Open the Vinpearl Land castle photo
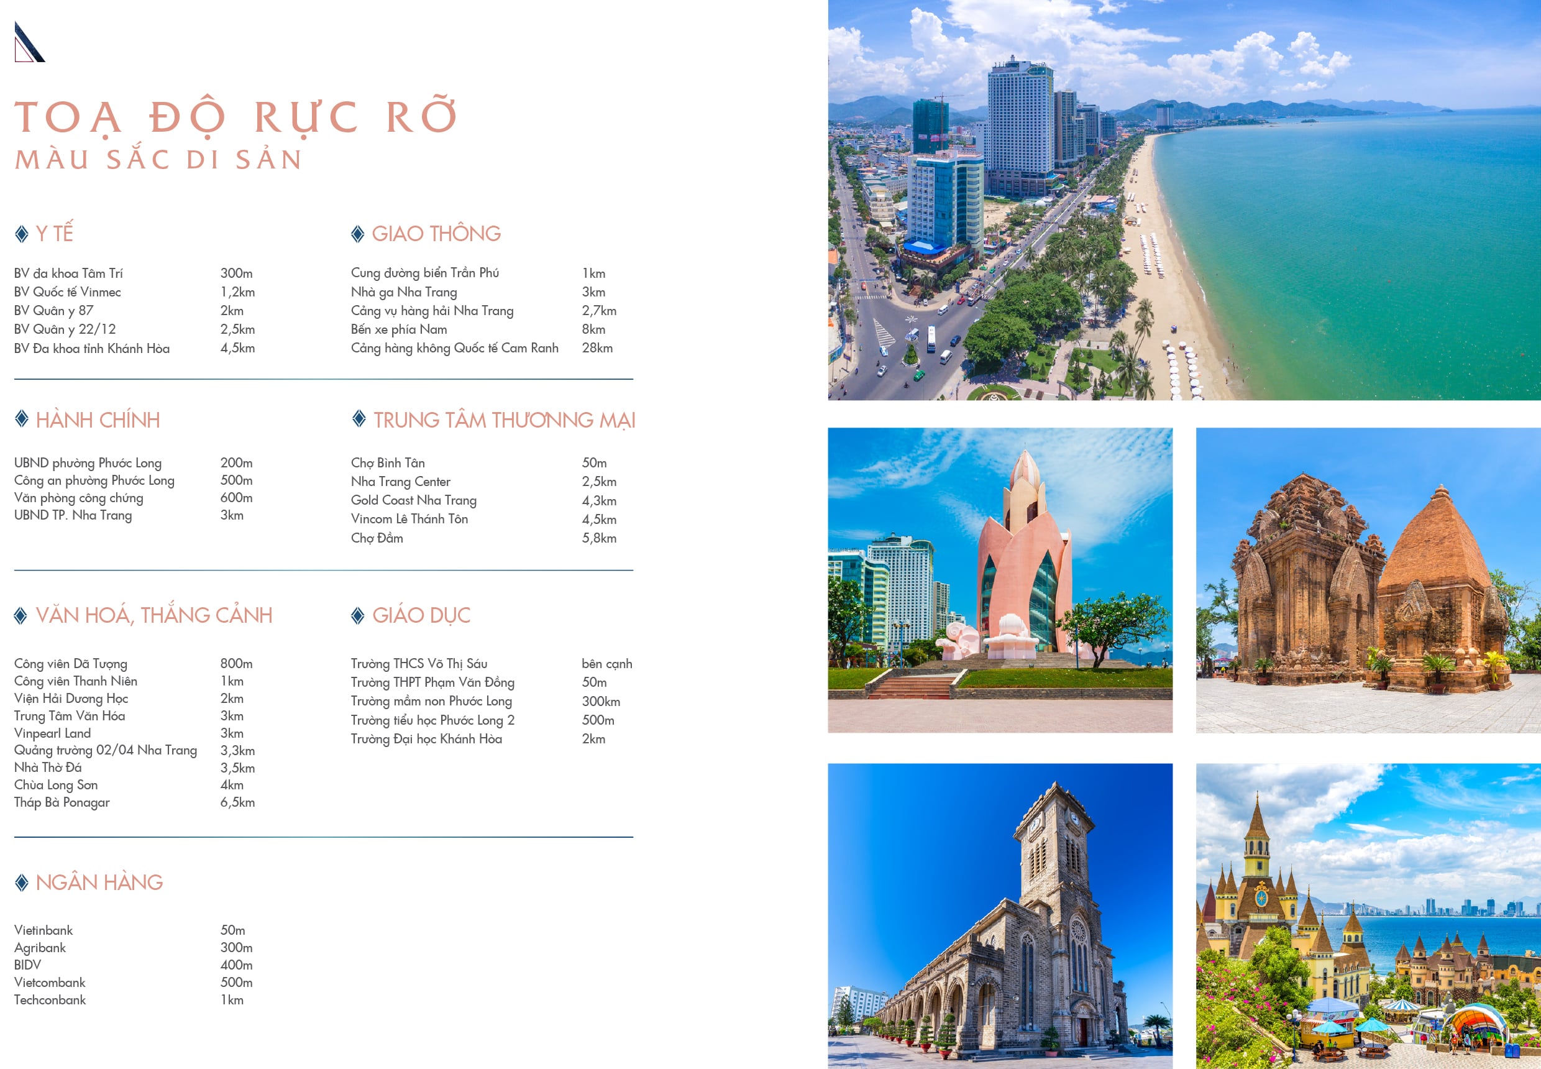Image resolution: width=1541 pixels, height=1069 pixels. pos(1368,915)
